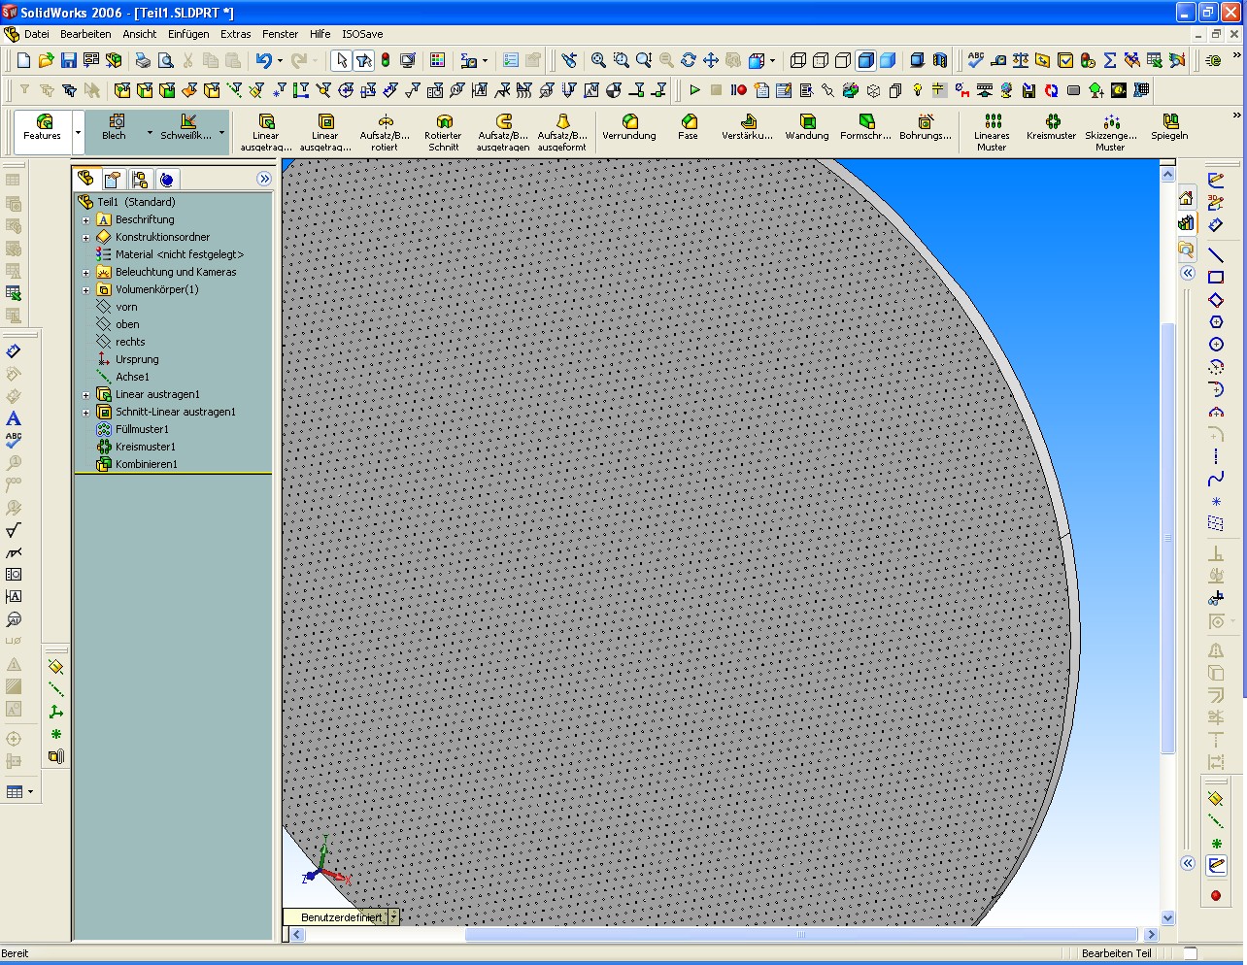Expand the Volumenkörper(1) node
The width and height of the screenshot is (1247, 965).
85,290
